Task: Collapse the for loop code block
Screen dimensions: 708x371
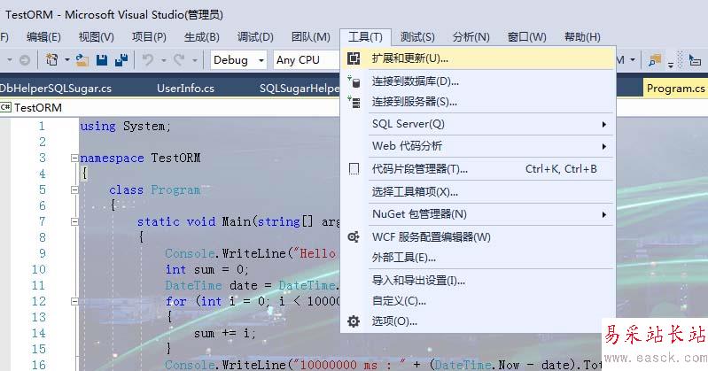Action: pyautogui.click(x=74, y=301)
